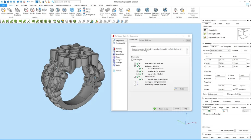Click the Rename part button
Viewport: 251px width, 140px height.
(x=235, y=51)
